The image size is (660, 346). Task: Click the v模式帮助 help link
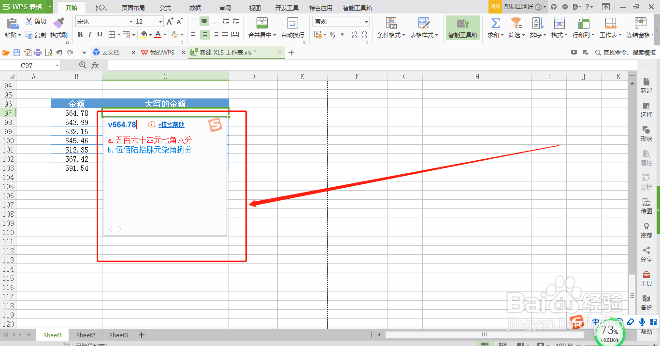pos(171,125)
